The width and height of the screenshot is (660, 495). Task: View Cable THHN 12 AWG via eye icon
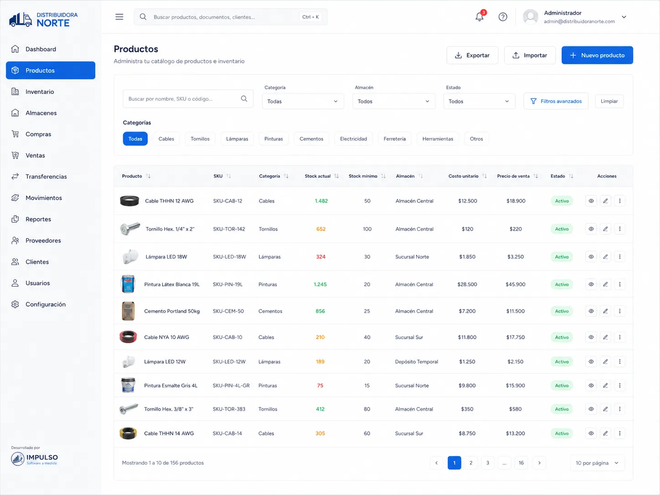[591, 201]
